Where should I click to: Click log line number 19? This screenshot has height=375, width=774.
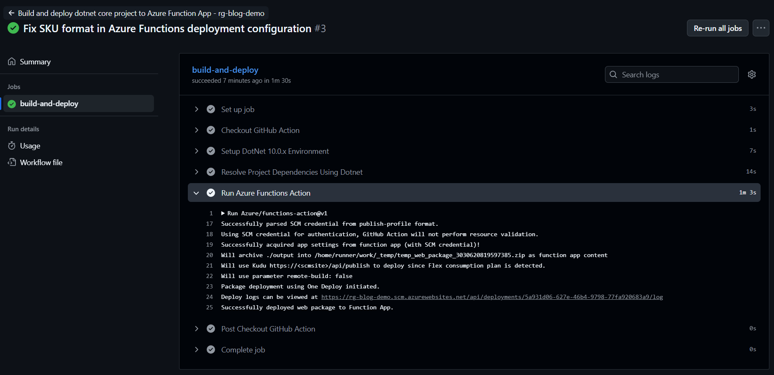click(209, 245)
